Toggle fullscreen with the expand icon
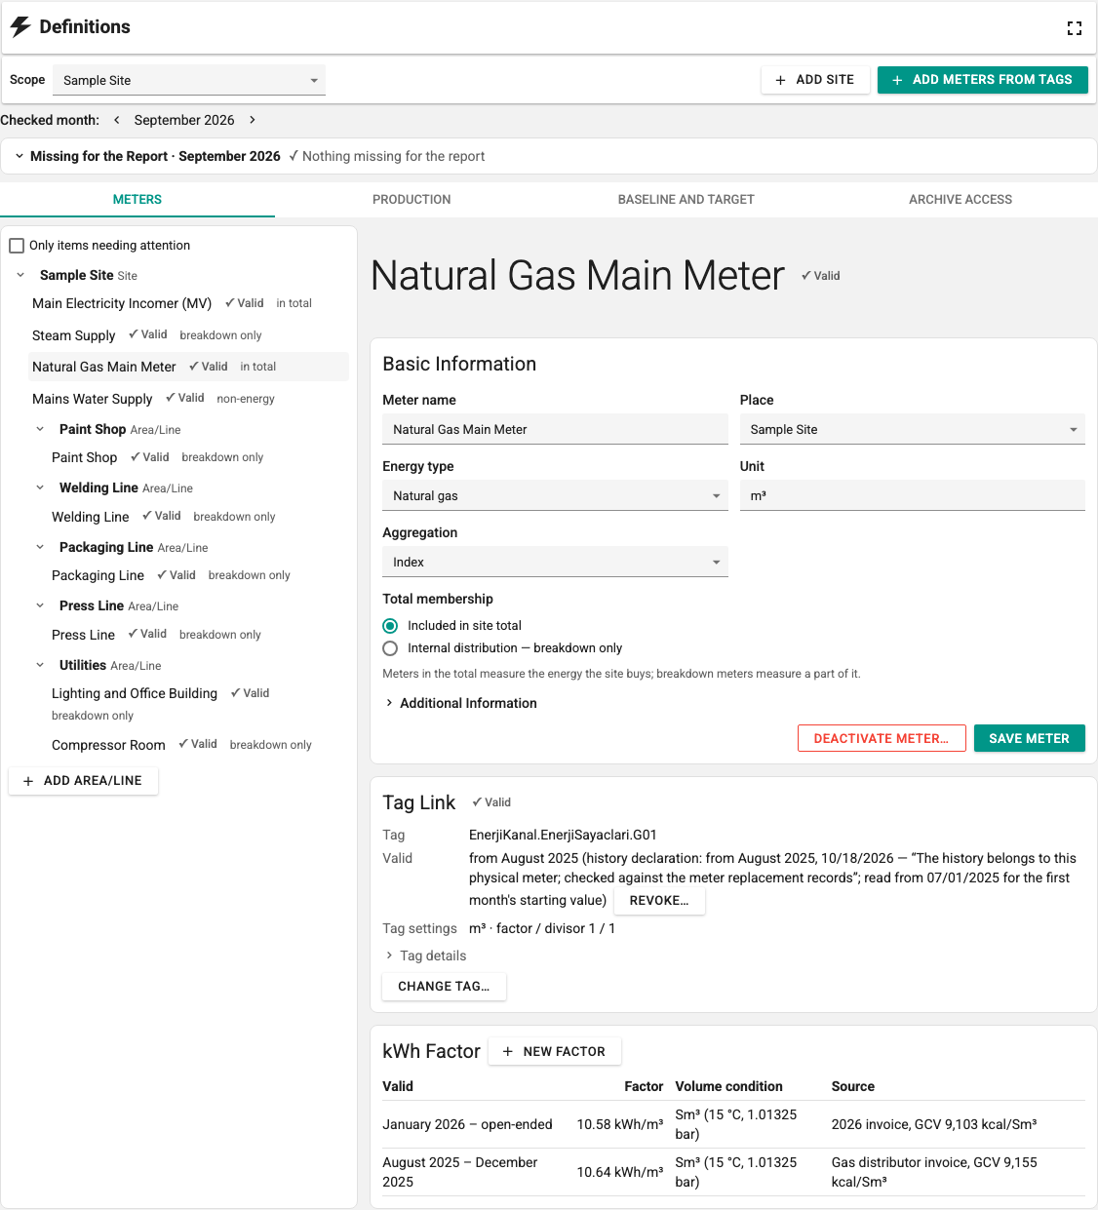 click(x=1075, y=28)
